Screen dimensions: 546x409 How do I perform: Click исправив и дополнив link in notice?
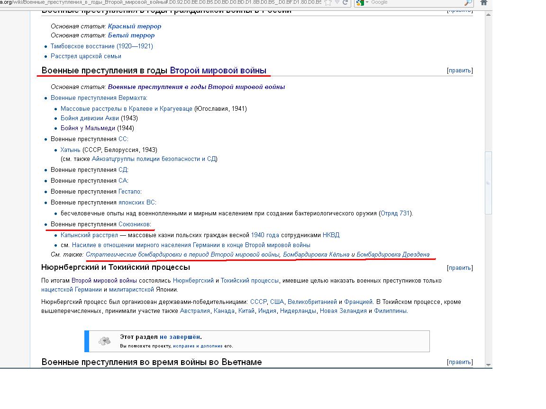(198, 346)
